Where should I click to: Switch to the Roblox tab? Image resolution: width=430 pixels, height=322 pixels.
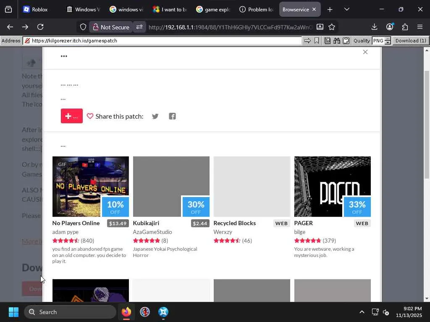click(40, 9)
